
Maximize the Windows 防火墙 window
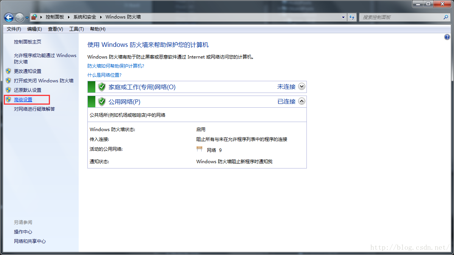pyautogui.click(x=428, y=3)
